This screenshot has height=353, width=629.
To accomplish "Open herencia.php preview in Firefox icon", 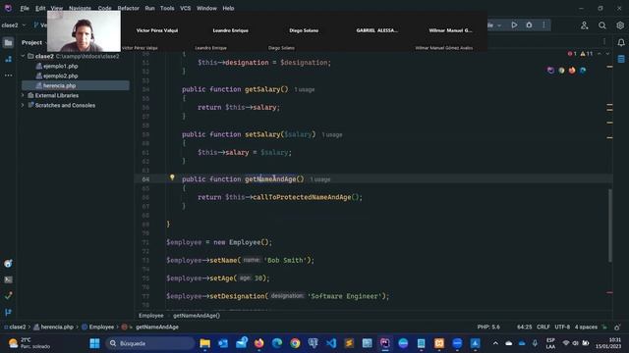I will point(572,71).
